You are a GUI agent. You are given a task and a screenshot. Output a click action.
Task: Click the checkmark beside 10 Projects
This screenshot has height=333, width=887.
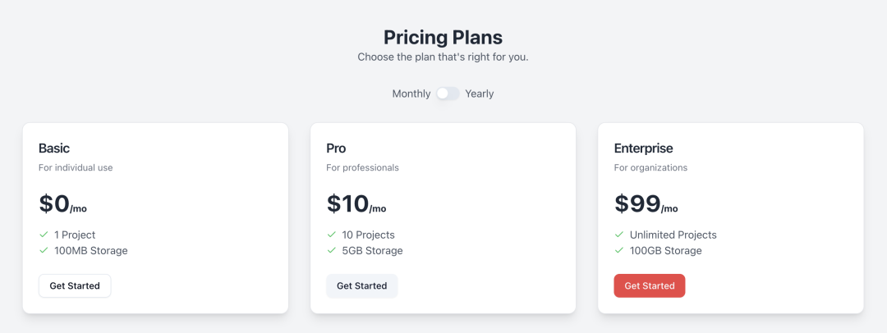332,235
